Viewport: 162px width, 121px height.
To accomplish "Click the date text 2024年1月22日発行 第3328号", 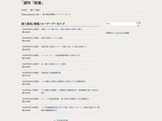I will (31, 100).
